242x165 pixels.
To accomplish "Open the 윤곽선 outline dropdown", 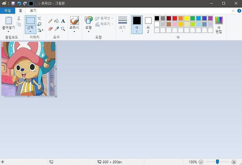I will (104, 18).
